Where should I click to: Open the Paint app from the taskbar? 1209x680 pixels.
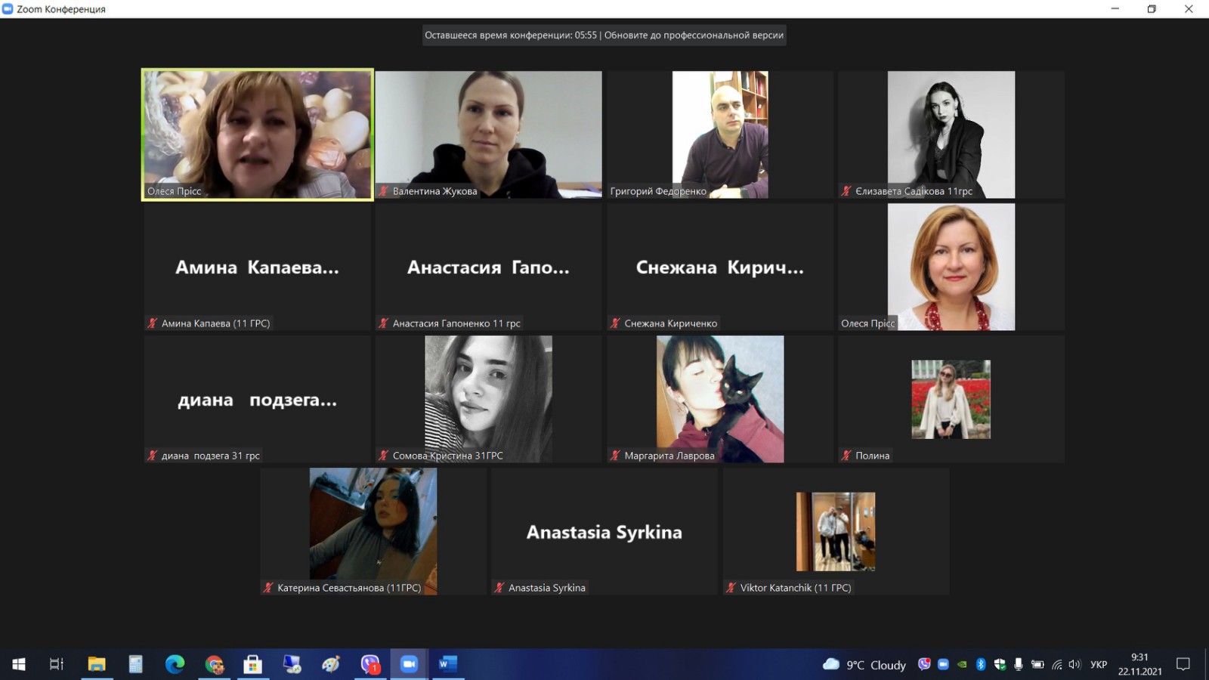[x=331, y=664]
